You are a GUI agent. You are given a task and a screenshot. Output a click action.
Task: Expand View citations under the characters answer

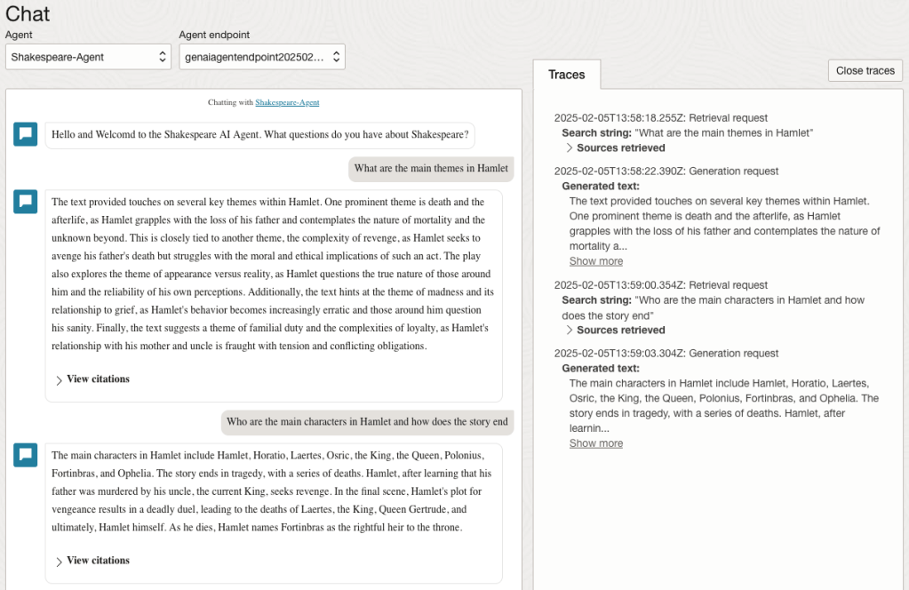tap(92, 561)
